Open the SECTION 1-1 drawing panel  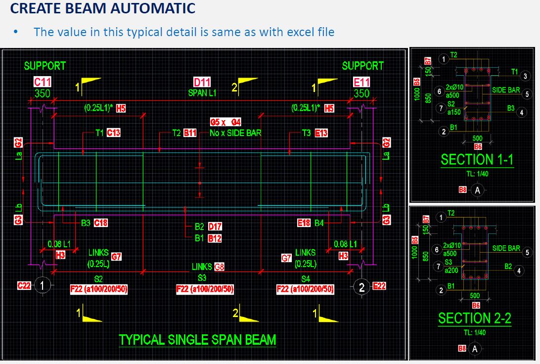click(472, 125)
